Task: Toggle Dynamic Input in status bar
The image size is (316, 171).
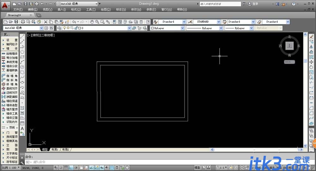Action: pyautogui.click(x=101, y=168)
